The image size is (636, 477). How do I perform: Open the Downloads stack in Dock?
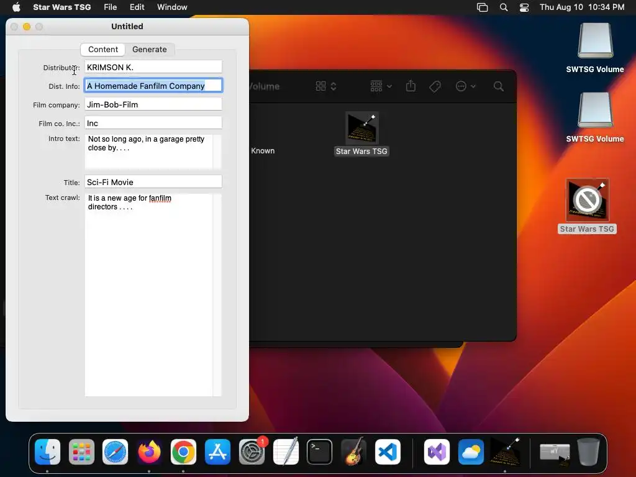point(555,453)
